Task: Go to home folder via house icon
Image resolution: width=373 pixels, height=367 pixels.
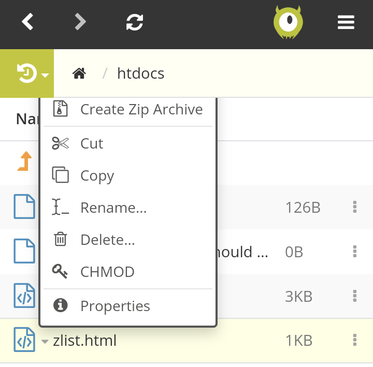Action: click(79, 74)
